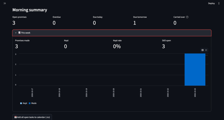Click the blue bar for 2026-10-23
The height and width of the screenshot is (120, 224).
tap(195, 69)
